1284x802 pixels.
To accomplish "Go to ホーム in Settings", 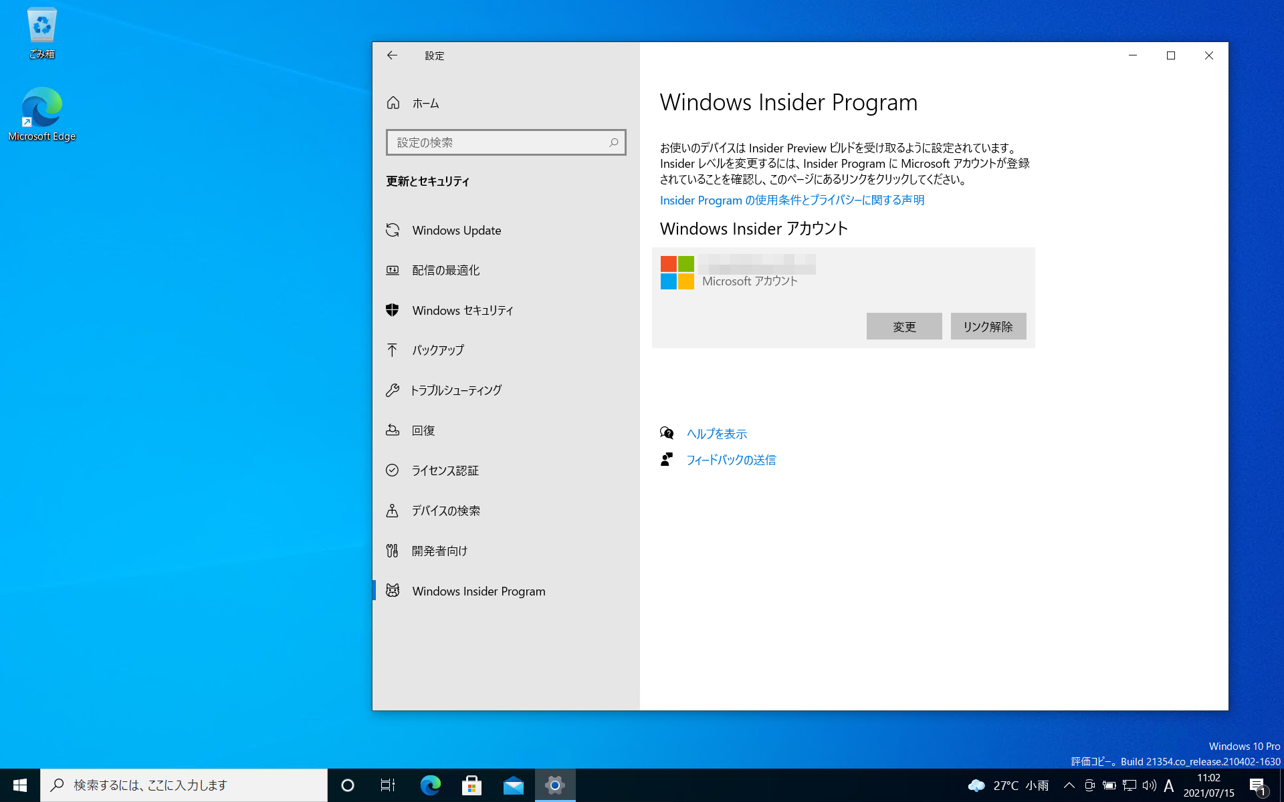I will coord(506,103).
